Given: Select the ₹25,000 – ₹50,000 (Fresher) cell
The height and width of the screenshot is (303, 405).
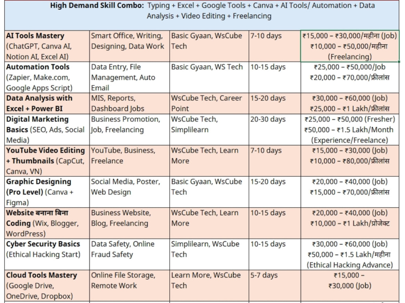Looking at the screenshot, I should tap(350, 129).
